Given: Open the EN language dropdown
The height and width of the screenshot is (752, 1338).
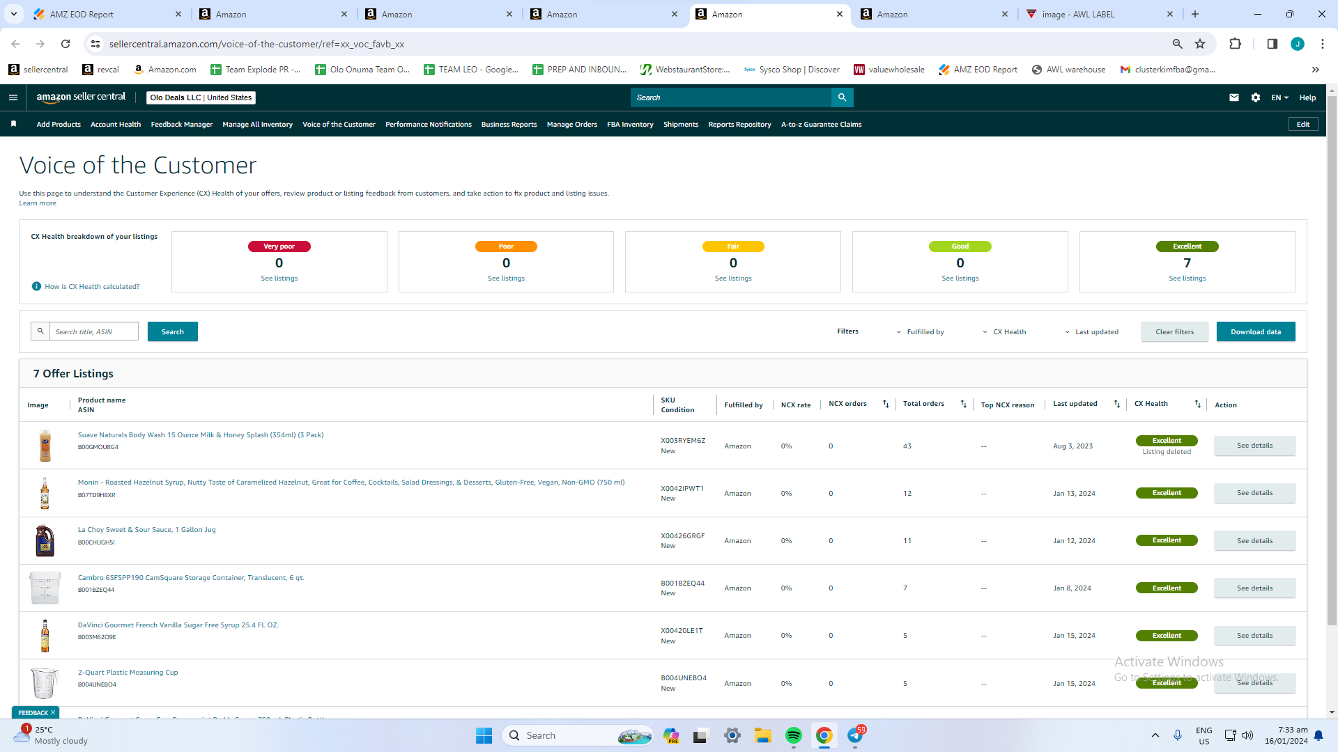Looking at the screenshot, I should (1279, 97).
